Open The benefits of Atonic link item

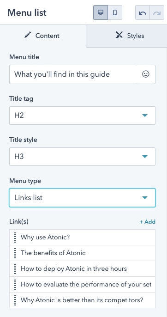(x=83, y=253)
